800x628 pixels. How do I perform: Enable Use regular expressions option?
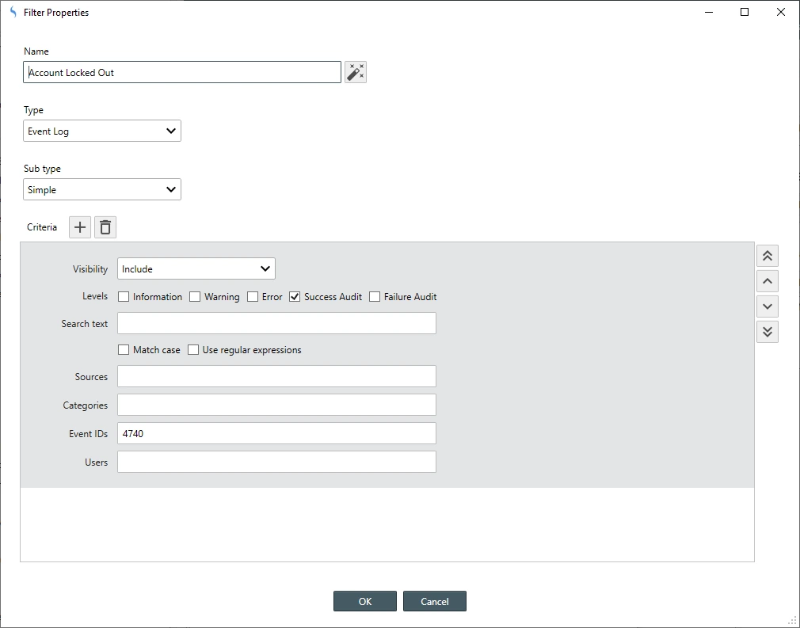pos(193,350)
